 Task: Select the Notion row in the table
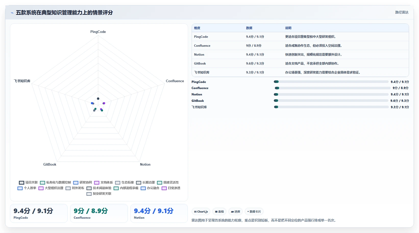(300, 55)
